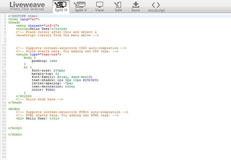
Task: Click the "padding: 1em;" line
Action: click(45, 61)
